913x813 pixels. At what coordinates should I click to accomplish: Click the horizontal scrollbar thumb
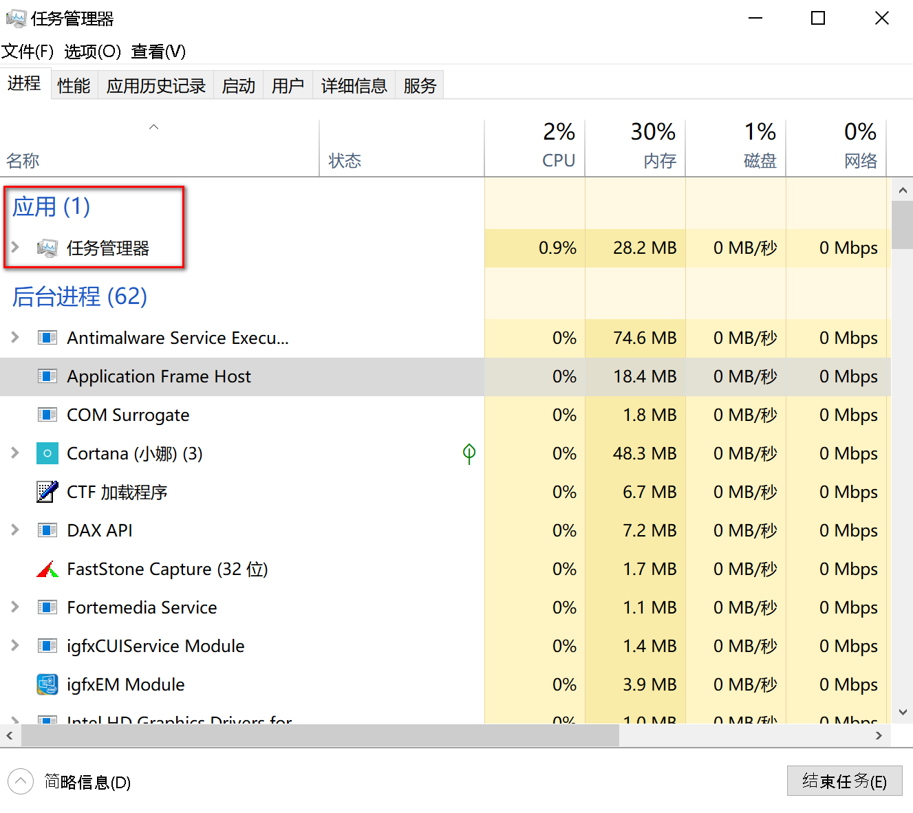320,736
